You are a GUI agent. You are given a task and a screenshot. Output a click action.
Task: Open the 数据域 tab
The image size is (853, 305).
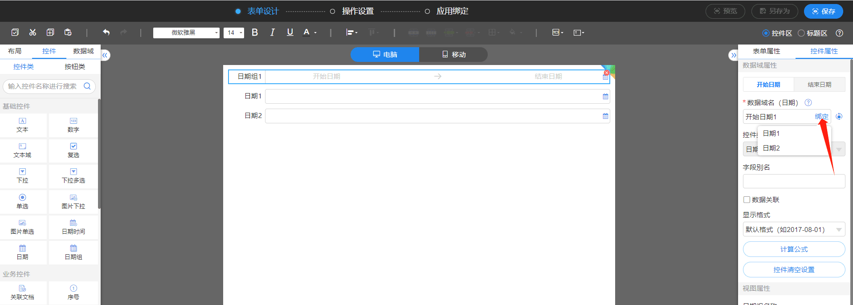(83, 51)
